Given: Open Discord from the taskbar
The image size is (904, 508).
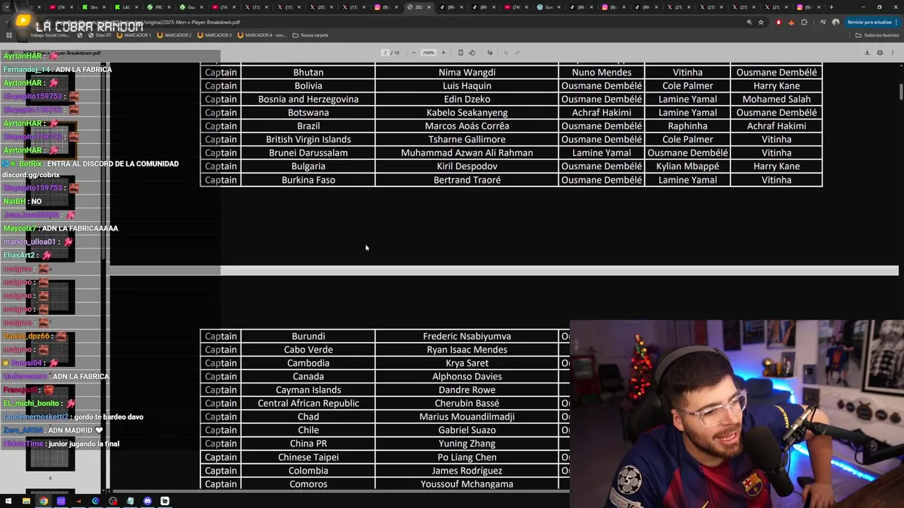Looking at the screenshot, I should 148,501.
